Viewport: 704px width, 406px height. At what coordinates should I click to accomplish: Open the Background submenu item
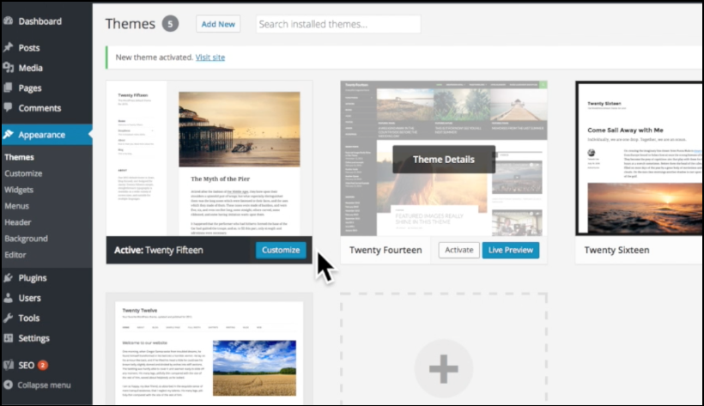coord(26,239)
